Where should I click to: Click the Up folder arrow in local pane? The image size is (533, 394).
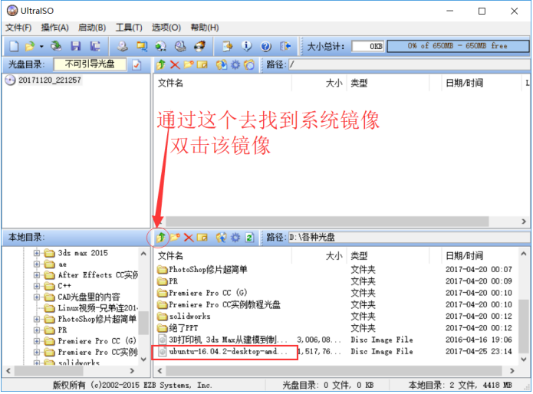pyautogui.click(x=161, y=238)
